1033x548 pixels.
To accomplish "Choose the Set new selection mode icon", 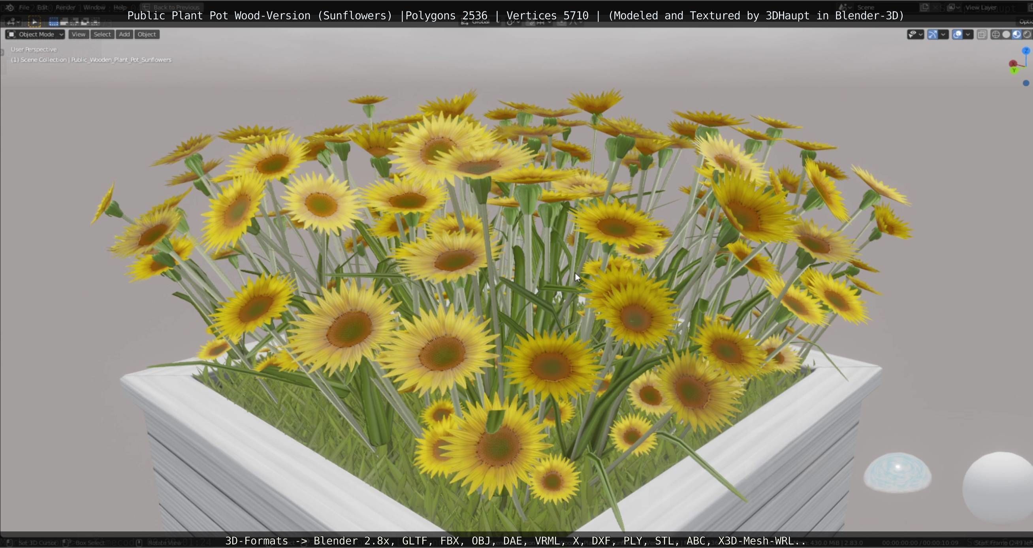I will pos(53,22).
